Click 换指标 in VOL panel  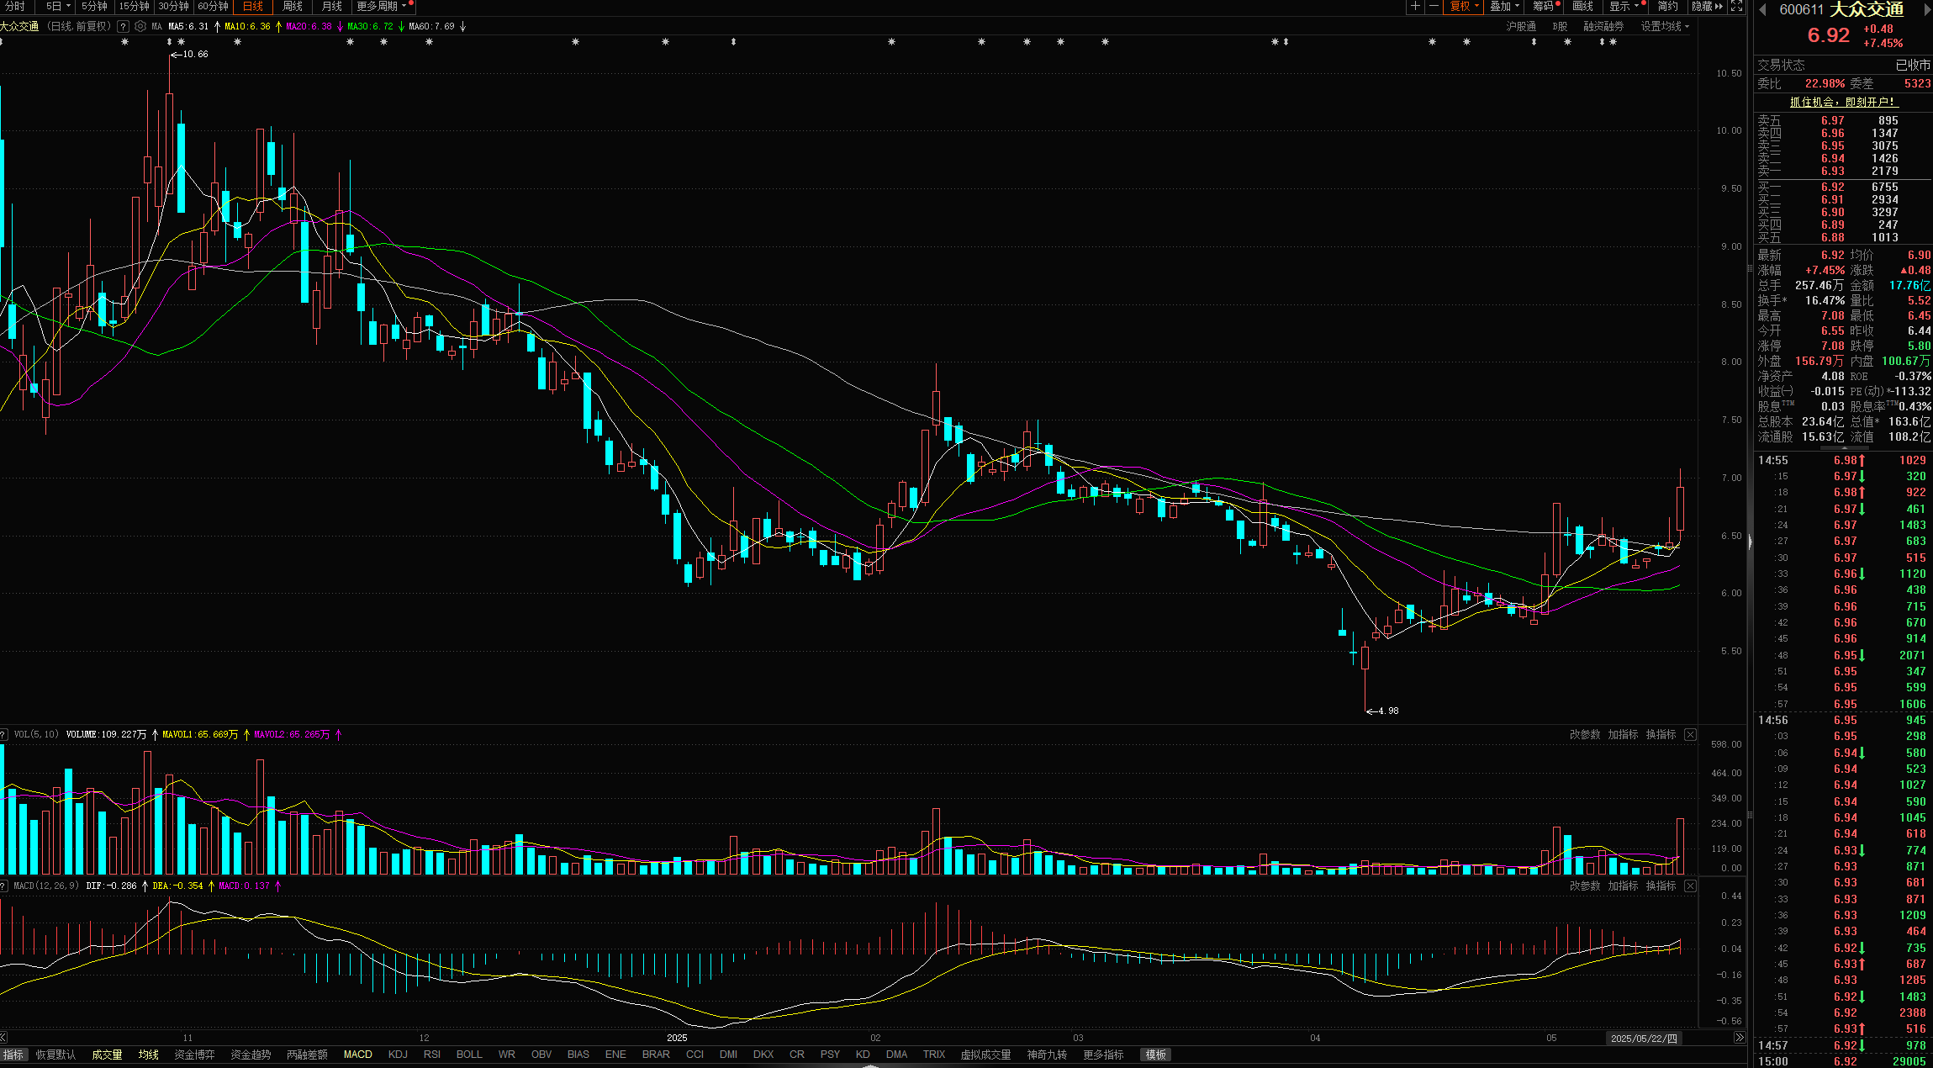(x=1661, y=734)
